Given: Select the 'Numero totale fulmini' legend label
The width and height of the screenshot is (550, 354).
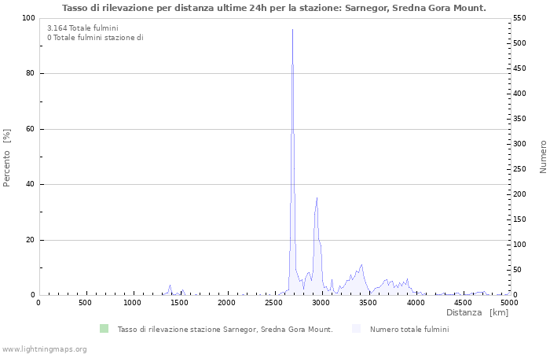Looking at the screenshot, I should tap(409, 330).
